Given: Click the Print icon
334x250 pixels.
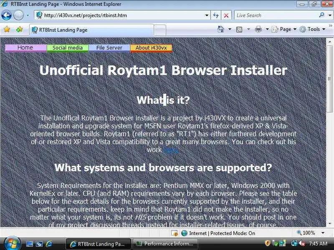Looking at the screenshot, I should [258, 29].
